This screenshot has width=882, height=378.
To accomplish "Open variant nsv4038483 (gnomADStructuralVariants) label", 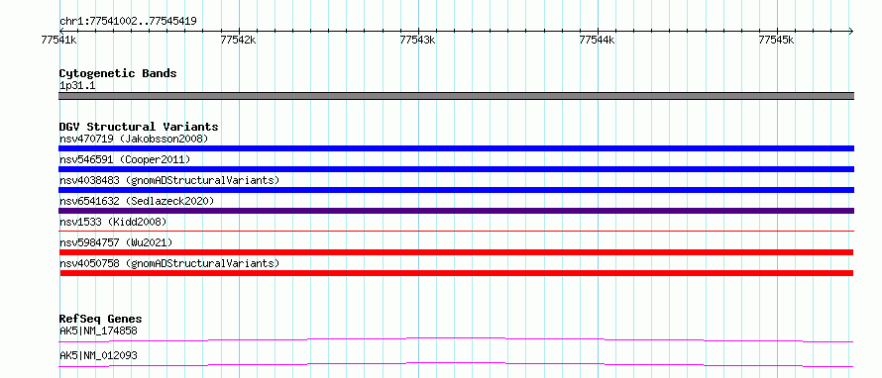I will click(169, 180).
